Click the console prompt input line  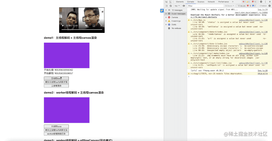pyautogui.click(x=229, y=77)
